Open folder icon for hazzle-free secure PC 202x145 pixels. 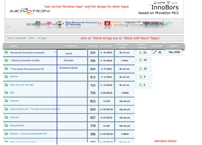(x=6, y=68)
